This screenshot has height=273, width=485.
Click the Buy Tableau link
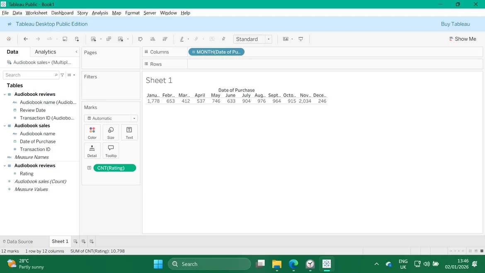pos(455,24)
